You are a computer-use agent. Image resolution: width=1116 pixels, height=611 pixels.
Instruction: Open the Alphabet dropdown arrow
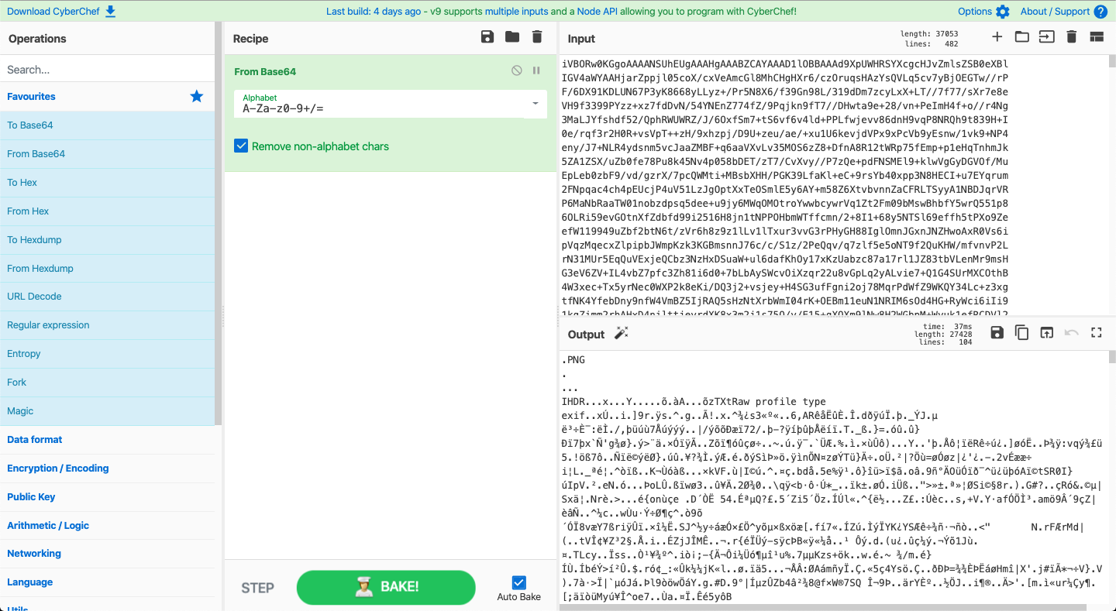click(535, 104)
